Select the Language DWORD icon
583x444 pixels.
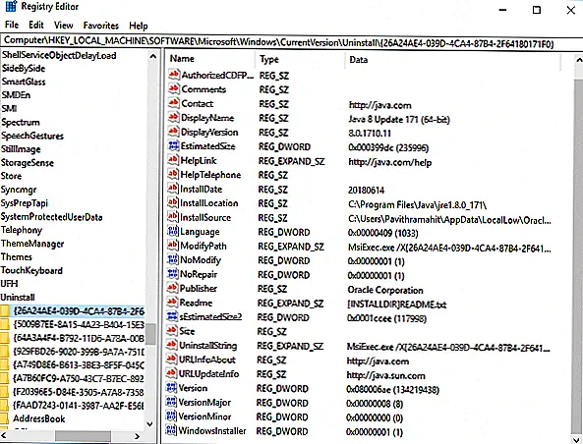click(173, 232)
